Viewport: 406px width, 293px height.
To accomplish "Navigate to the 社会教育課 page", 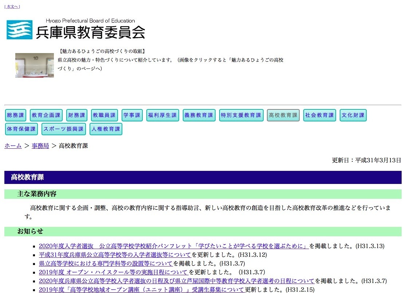I will coord(319,115).
